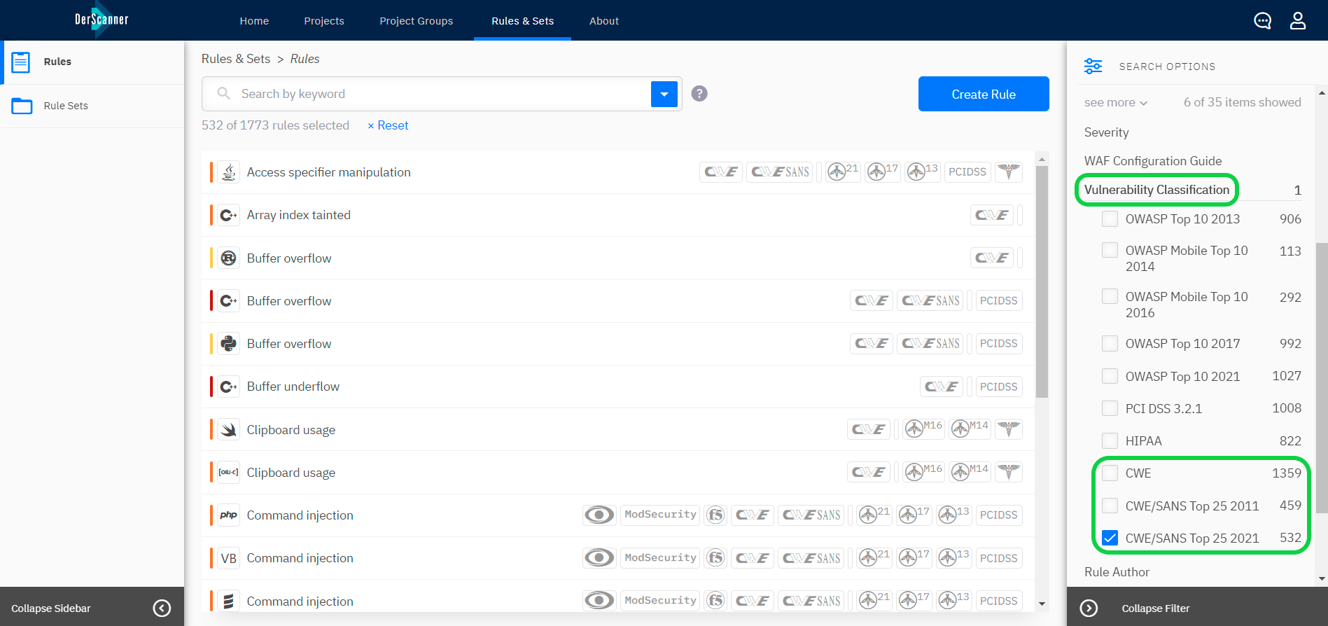Collapse the left sidebar
Screen dimensions: 1328x626
tap(92, 608)
